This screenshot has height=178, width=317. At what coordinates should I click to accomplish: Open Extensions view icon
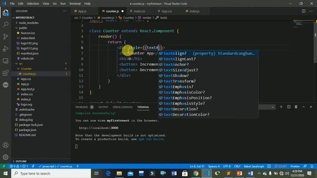[x=5, y=73]
